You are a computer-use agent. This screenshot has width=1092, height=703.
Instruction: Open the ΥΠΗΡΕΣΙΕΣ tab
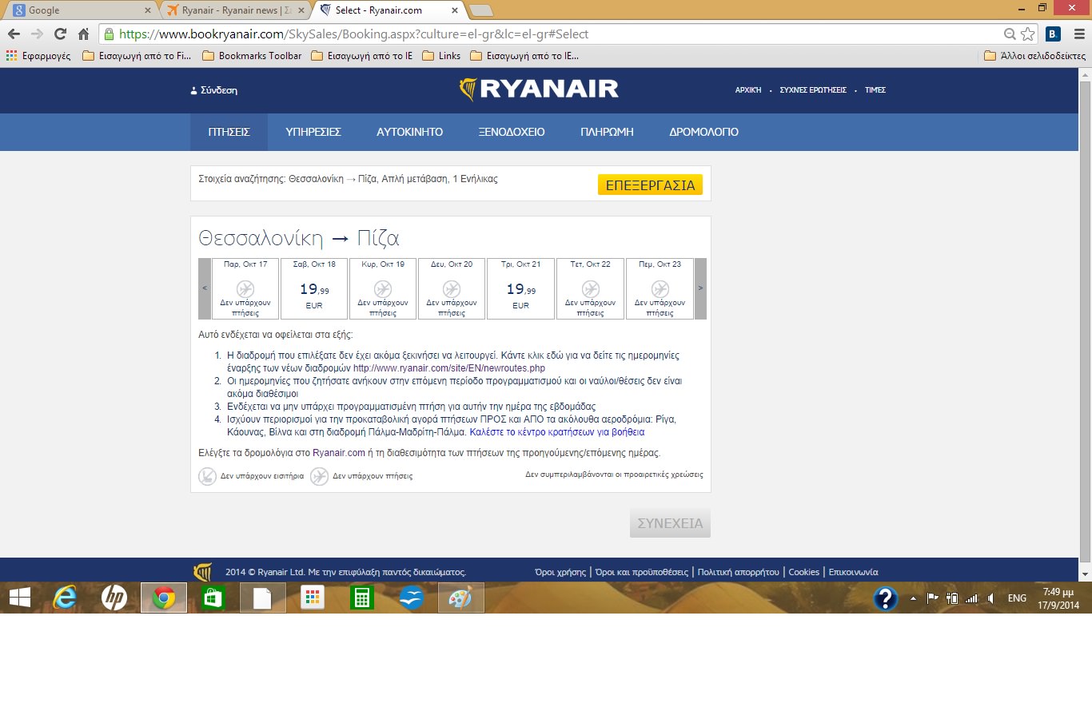coord(313,132)
